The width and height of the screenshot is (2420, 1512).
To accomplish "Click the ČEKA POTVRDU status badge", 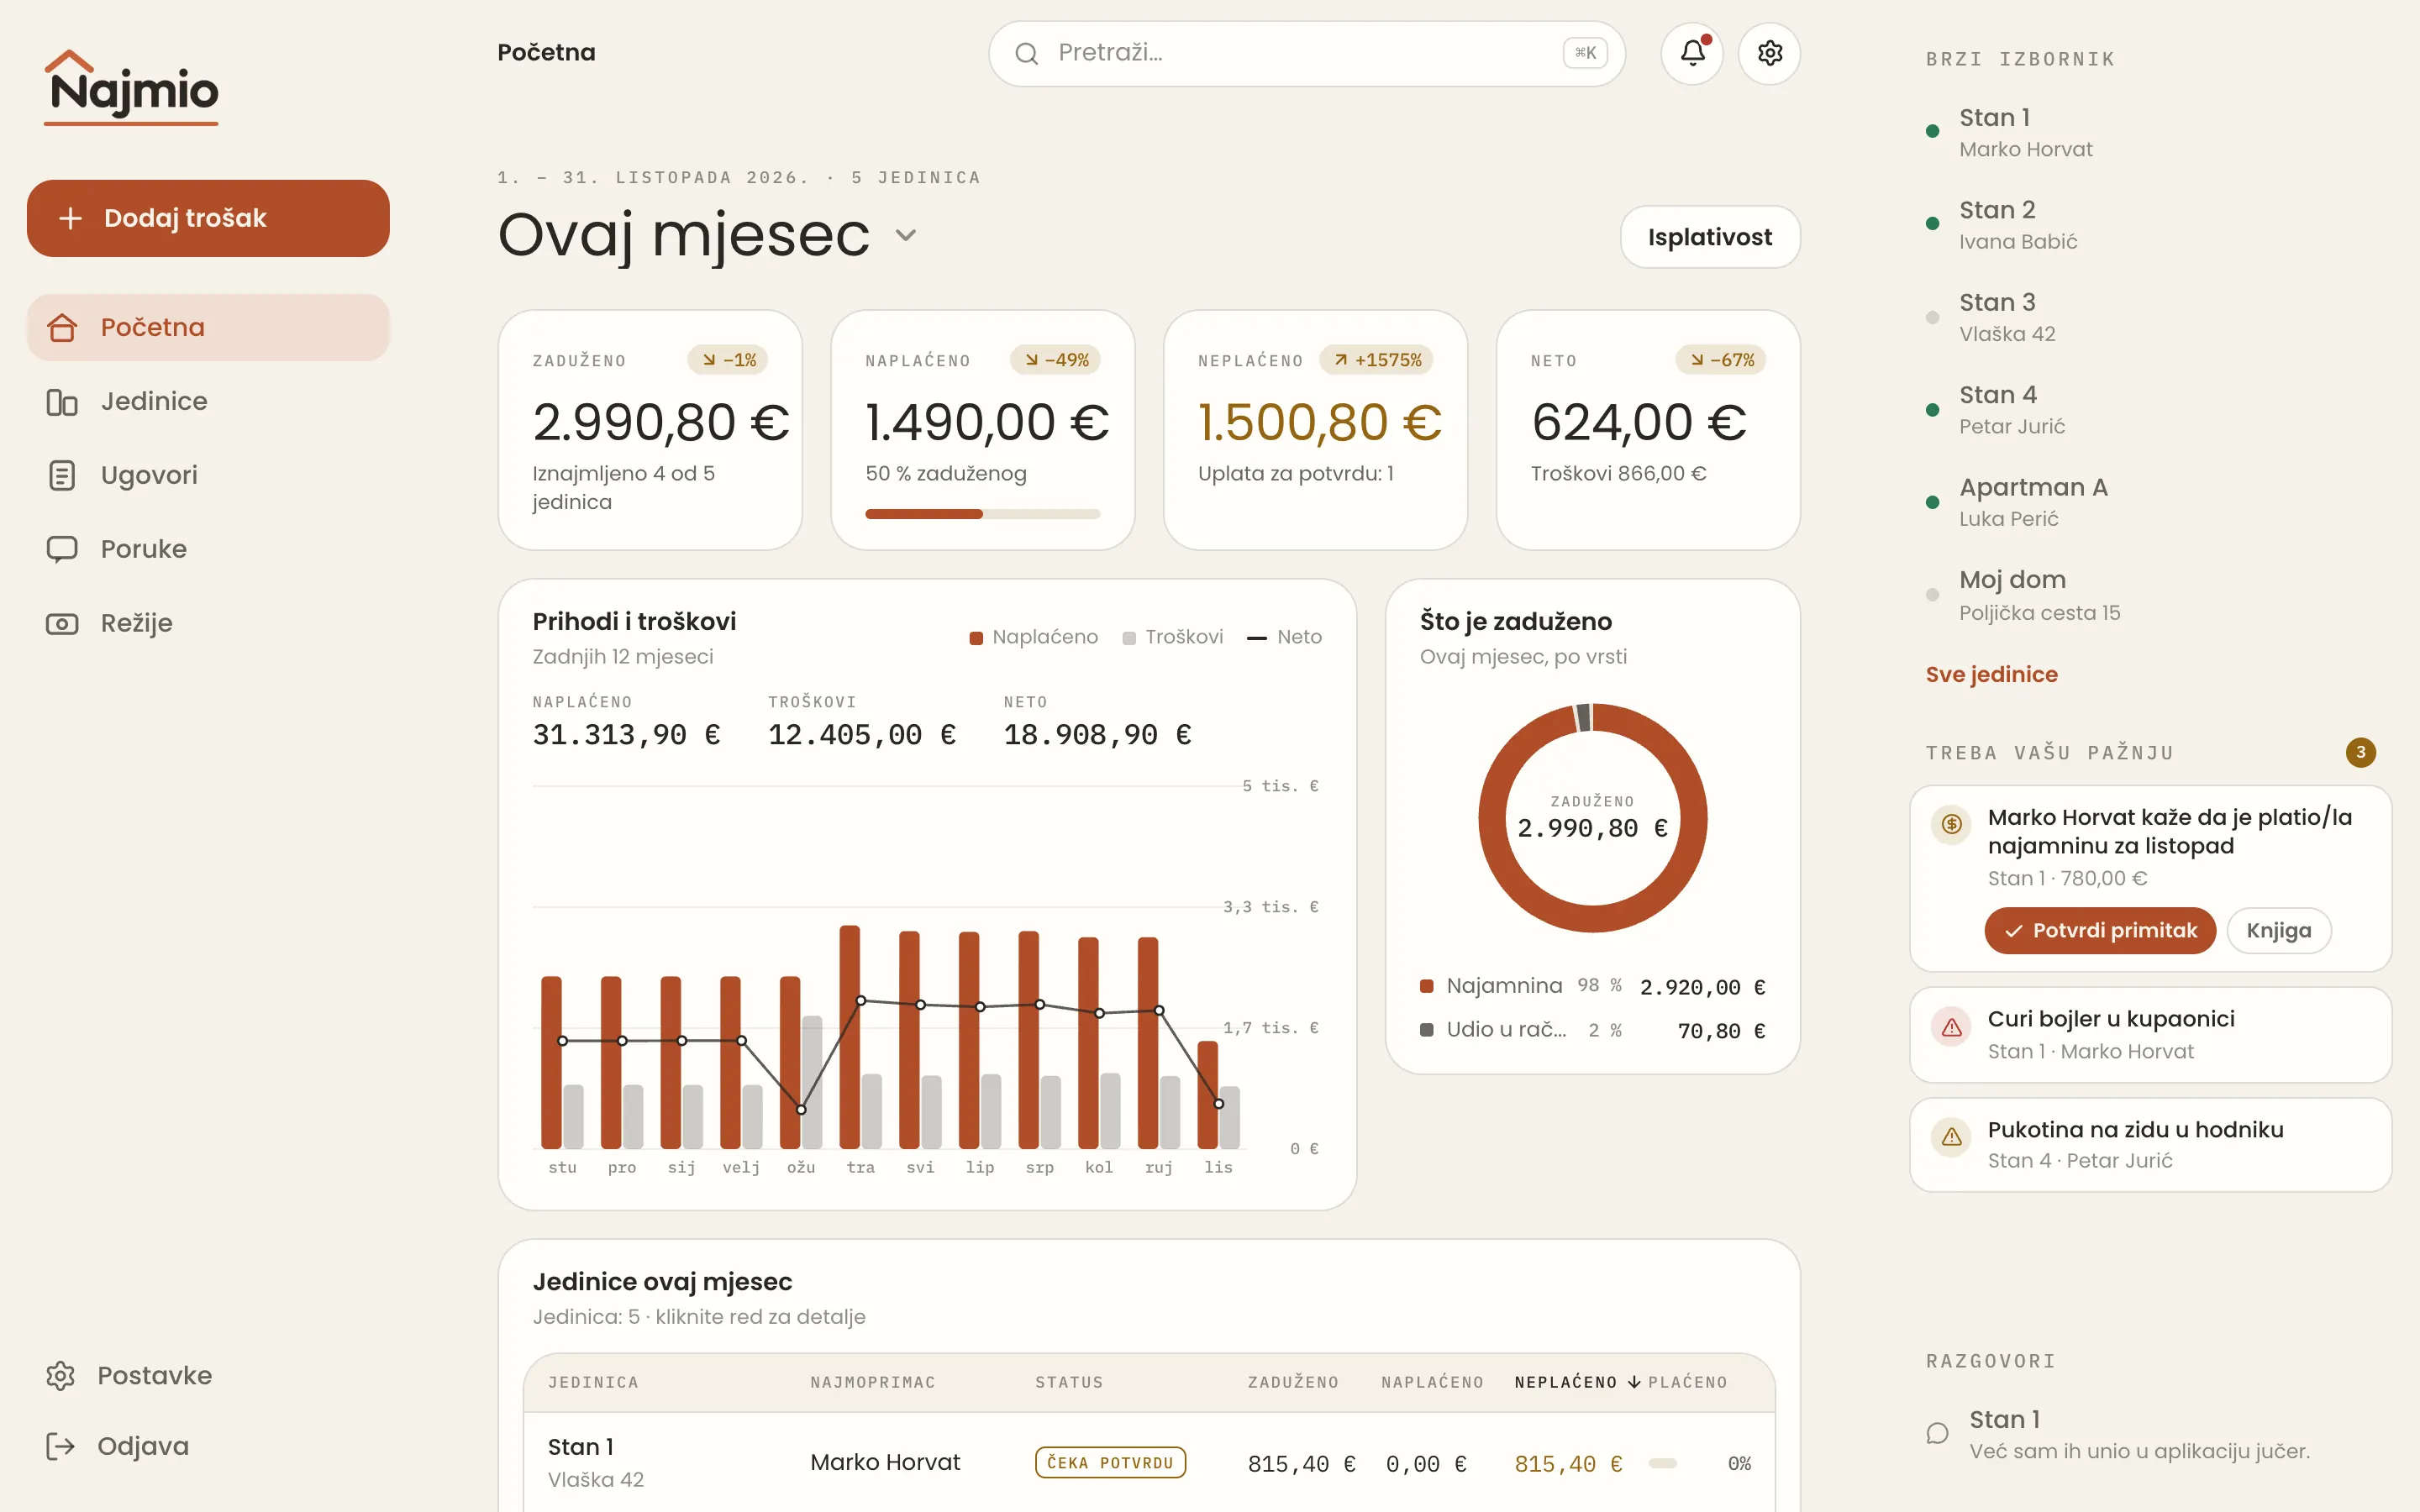I will 1110,1463.
